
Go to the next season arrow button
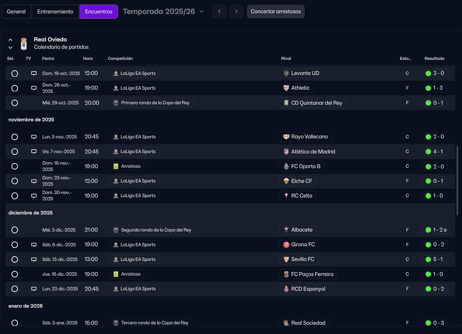(236, 11)
